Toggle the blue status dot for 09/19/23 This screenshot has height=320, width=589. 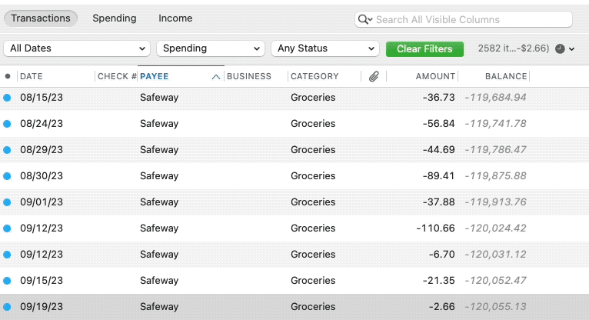coord(7,306)
